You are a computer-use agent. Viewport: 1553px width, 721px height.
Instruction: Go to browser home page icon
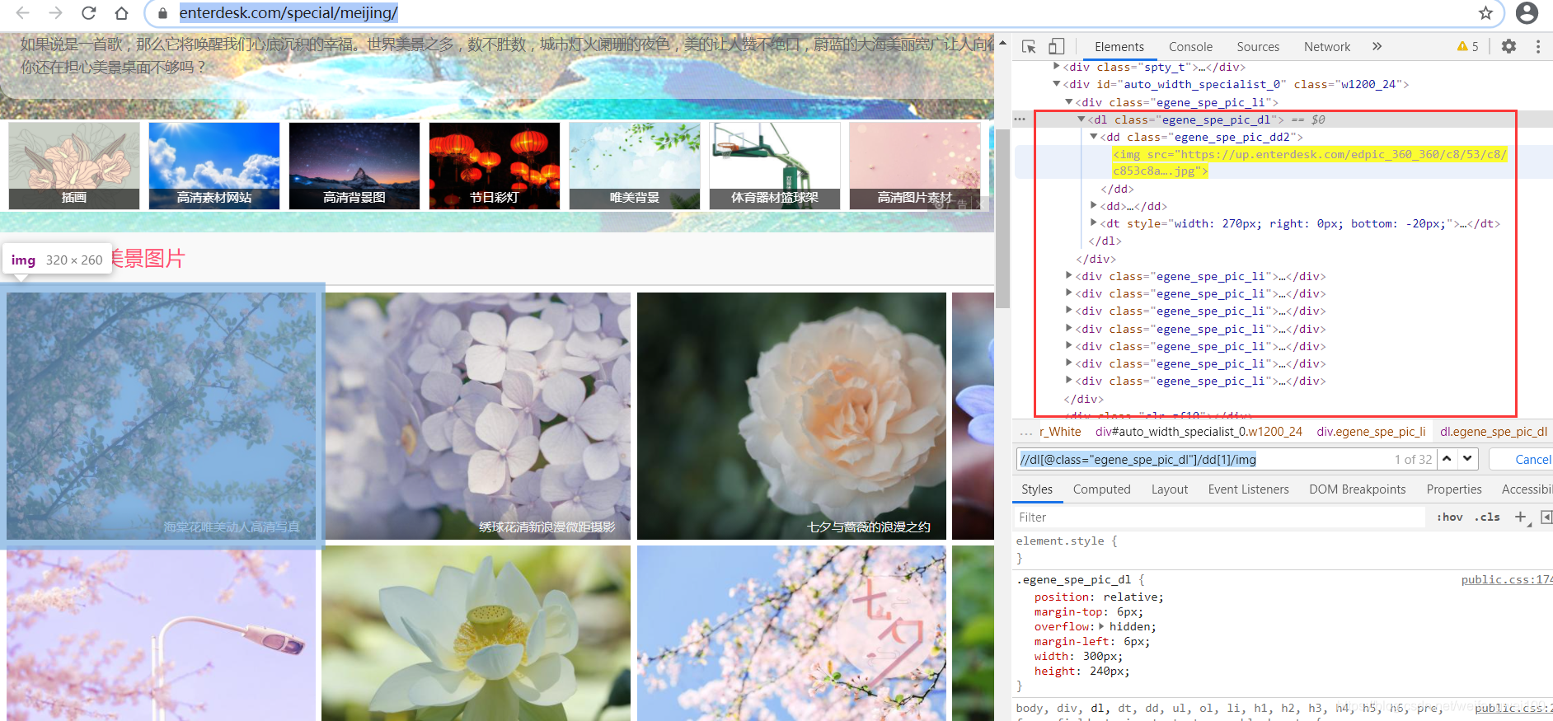coord(121,13)
